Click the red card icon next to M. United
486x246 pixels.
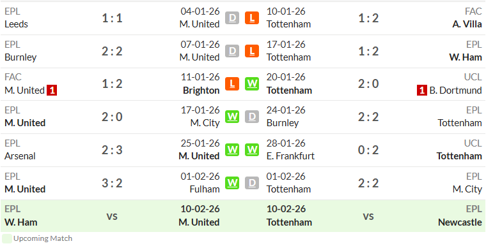click(x=52, y=90)
